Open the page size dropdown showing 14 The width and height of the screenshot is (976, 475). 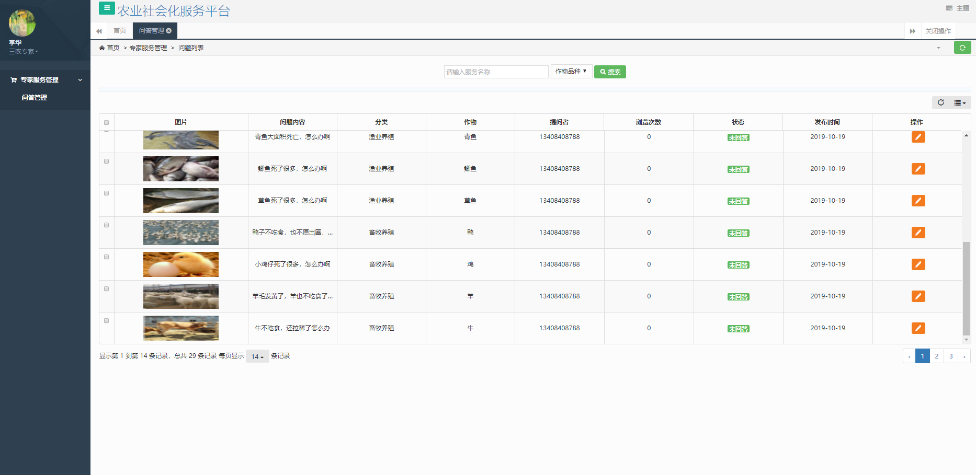tap(257, 356)
